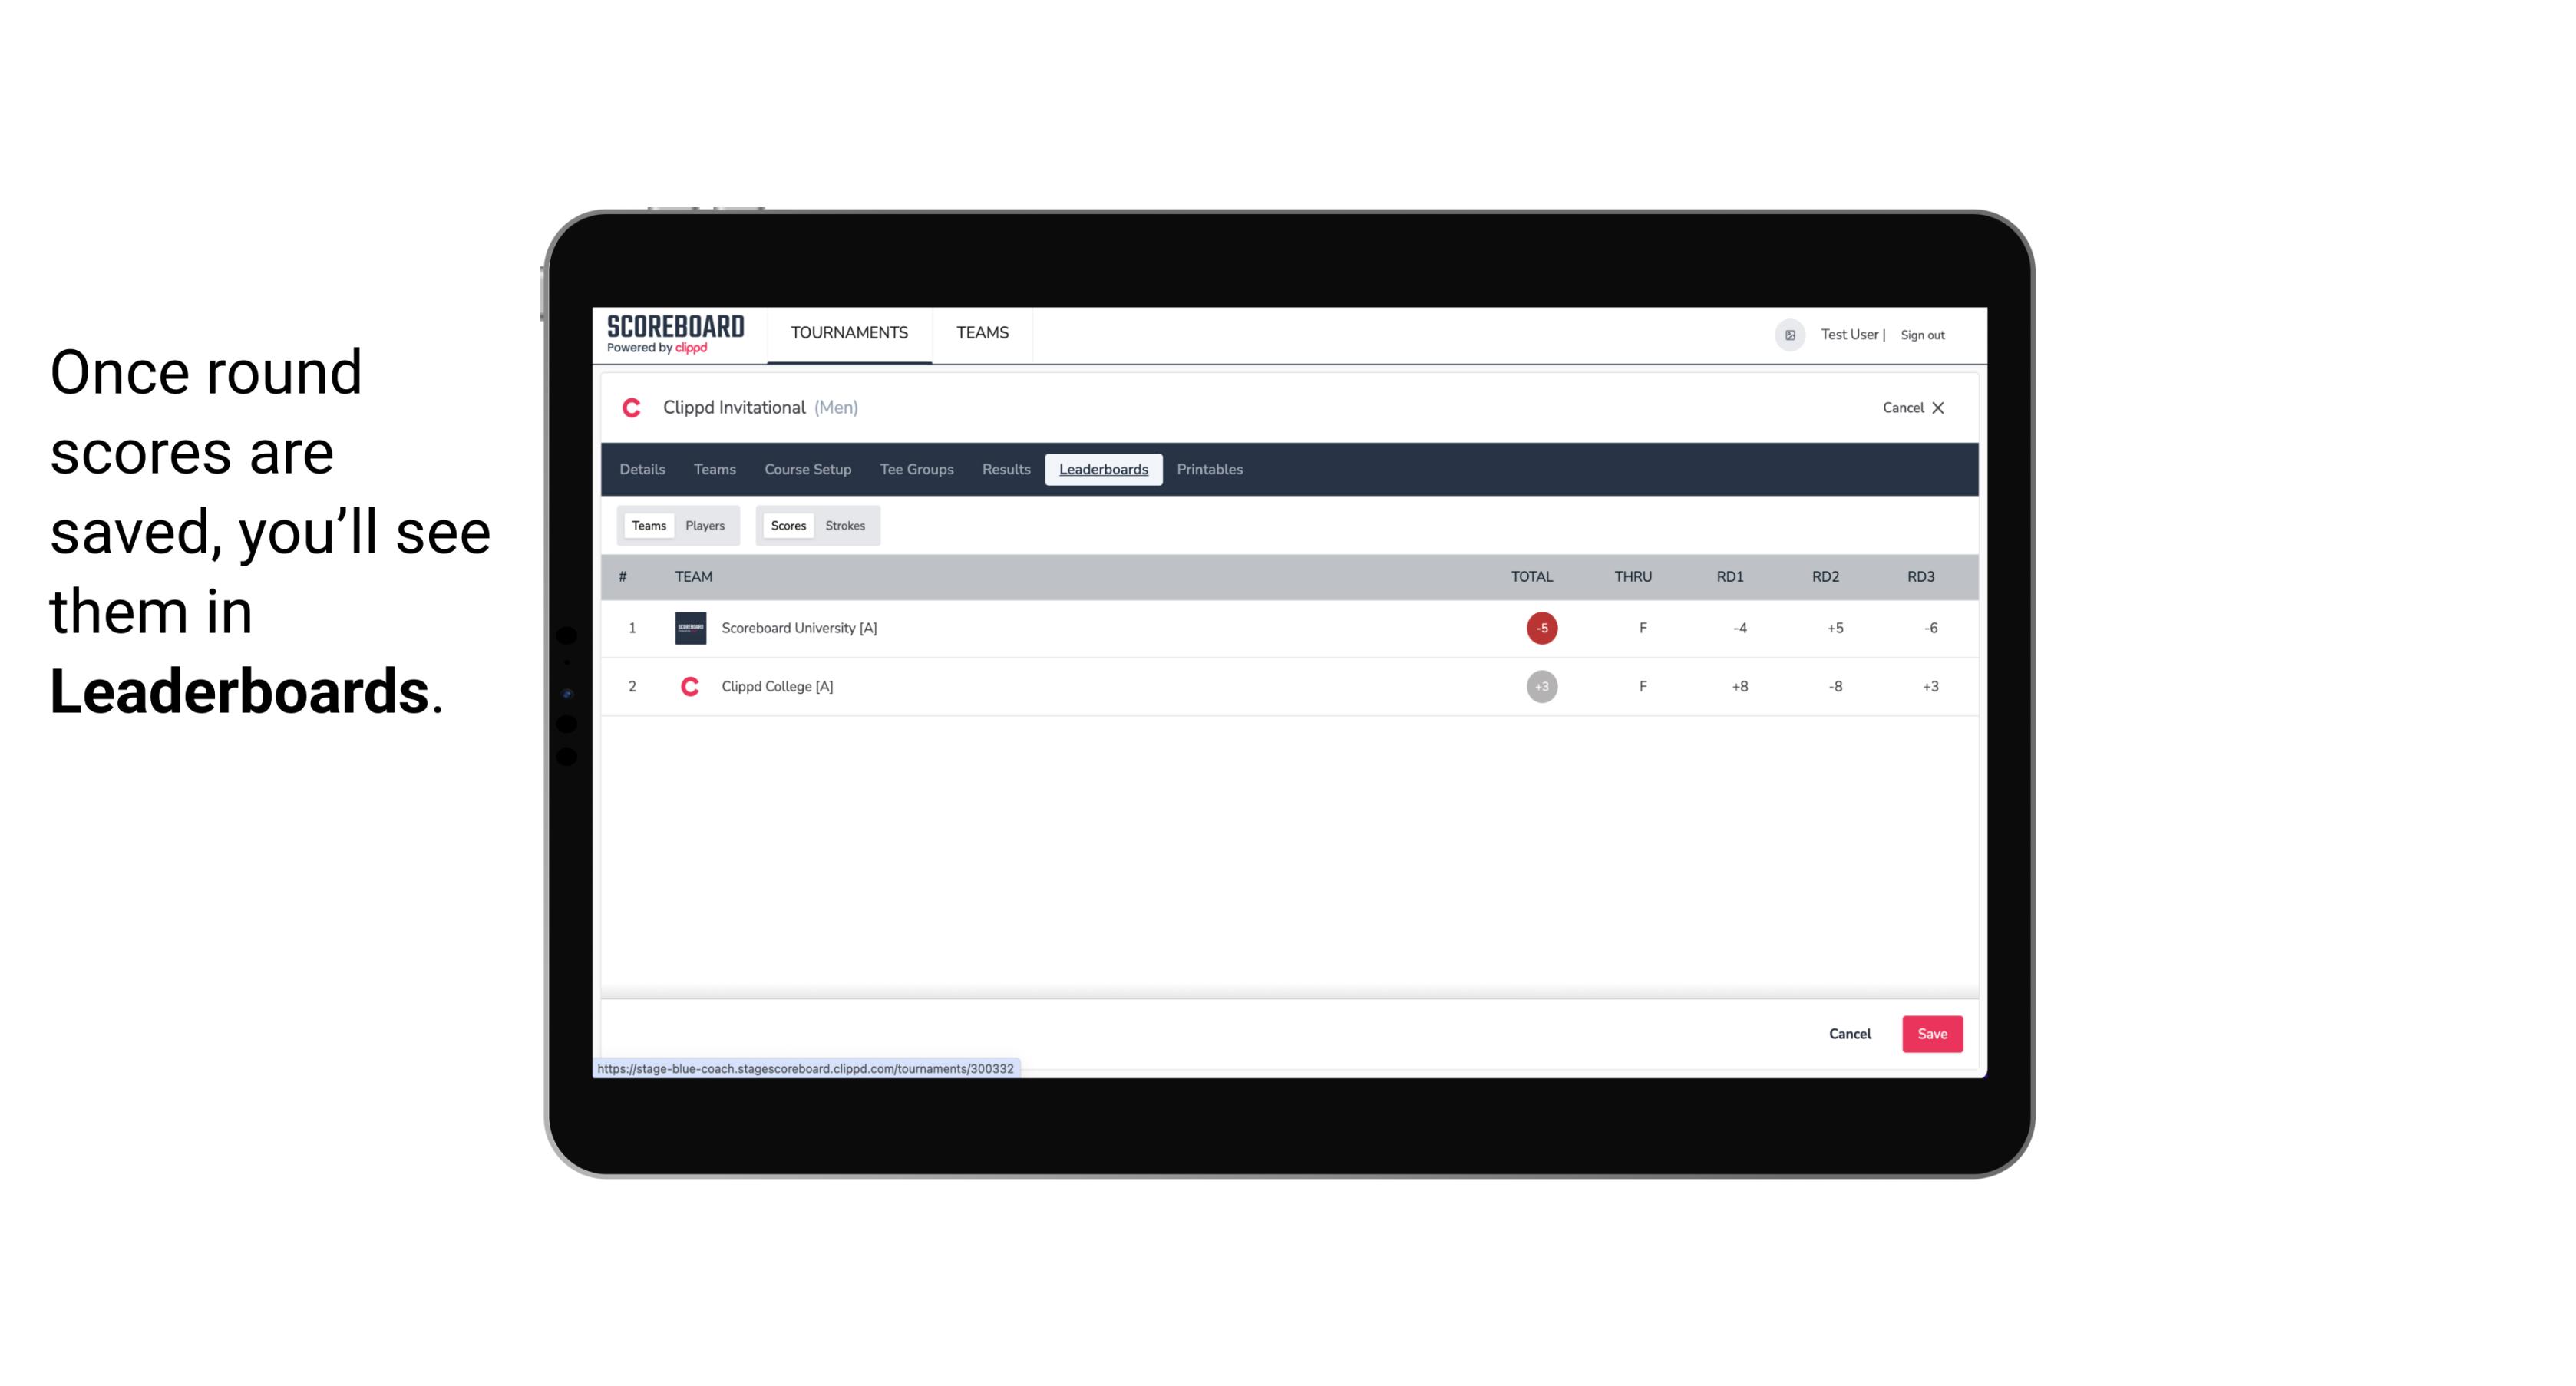
Task: Open the Printables tab
Action: tap(1210, 470)
